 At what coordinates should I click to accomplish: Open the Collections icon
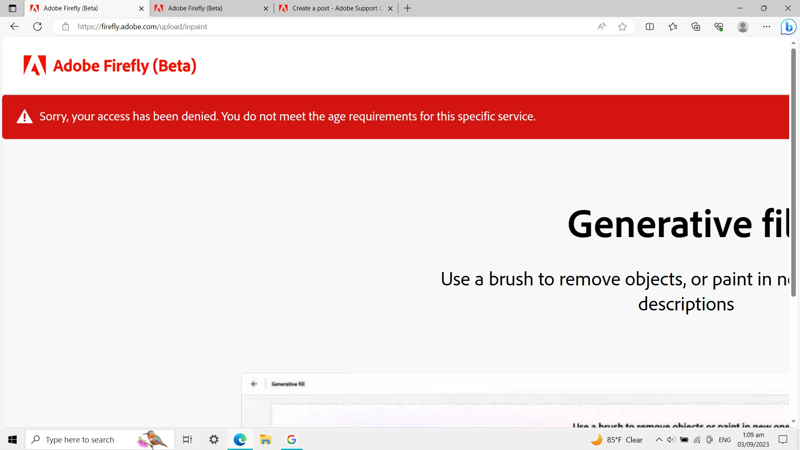point(696,27)
